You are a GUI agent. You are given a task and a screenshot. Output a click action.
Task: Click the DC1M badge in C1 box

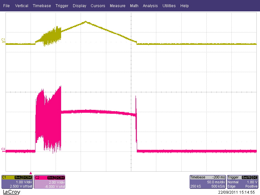(27, 177)
